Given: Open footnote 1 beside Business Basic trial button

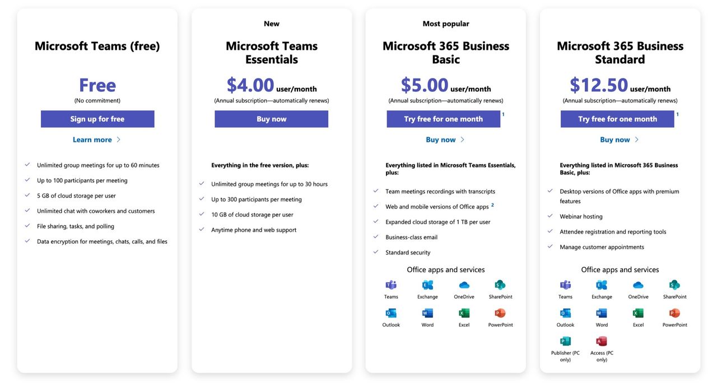Looking at the screenshot, I should point(503,114).
